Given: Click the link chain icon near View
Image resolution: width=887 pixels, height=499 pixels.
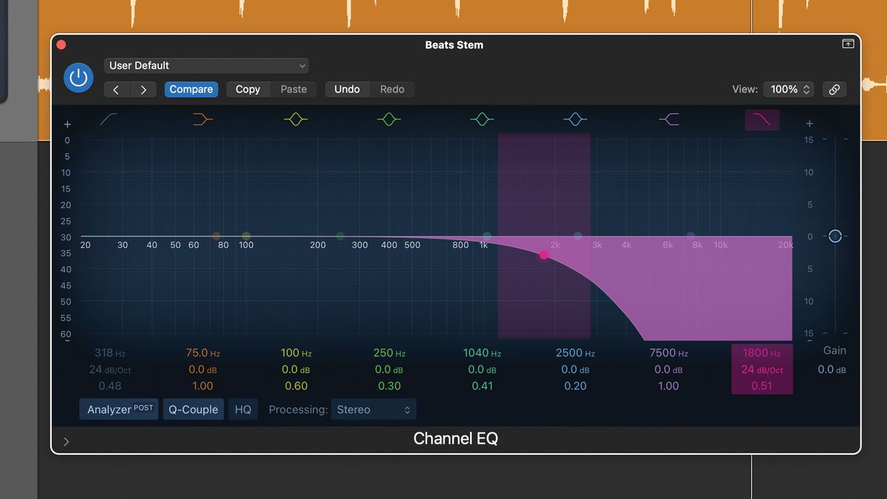Looking at the screenshot, I should 834,89.
